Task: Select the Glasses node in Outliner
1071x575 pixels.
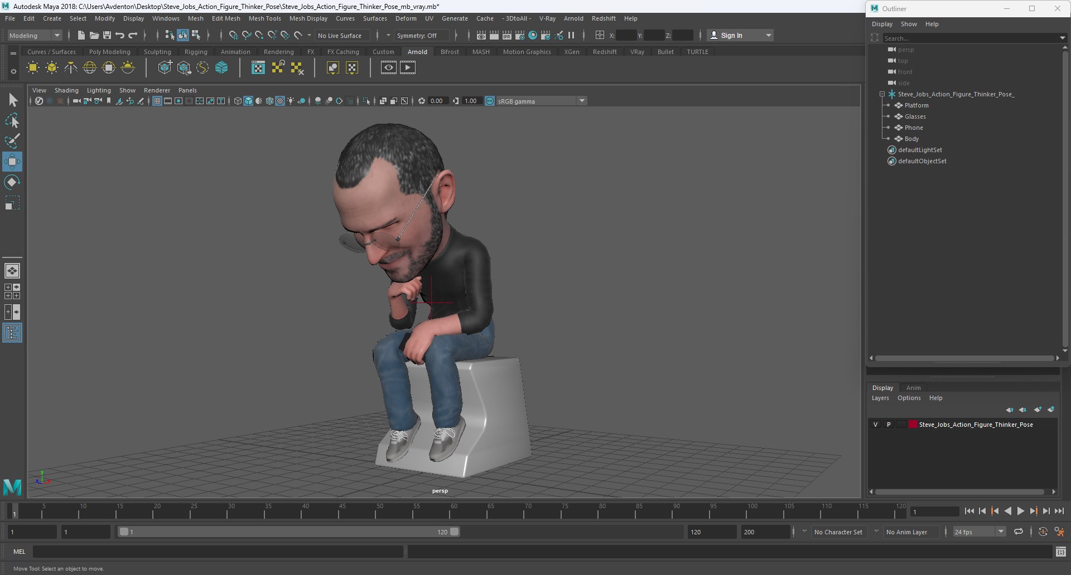Action: pyautogui.click(x=915, y=116)
